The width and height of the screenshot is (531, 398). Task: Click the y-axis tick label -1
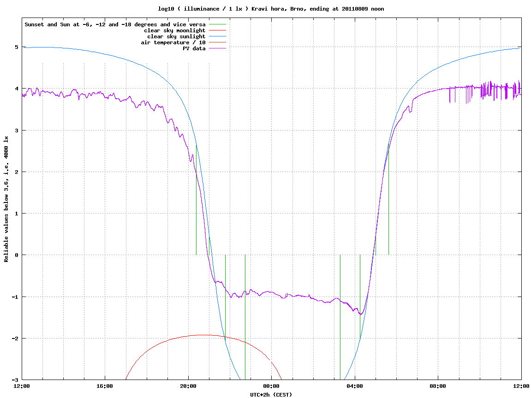15,297
